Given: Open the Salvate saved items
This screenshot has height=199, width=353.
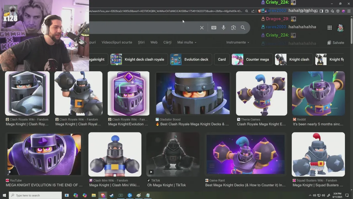Looking at the screenshot, I should tap(336, 43).
